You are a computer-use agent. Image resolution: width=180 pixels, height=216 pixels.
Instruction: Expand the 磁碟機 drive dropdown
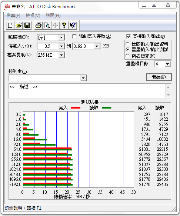pos(61,37)
